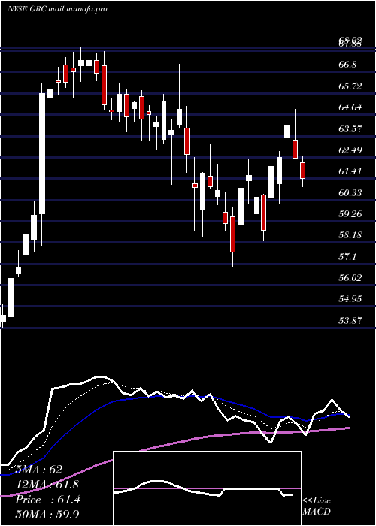Click the 53.87 price level label

(x=350, y=321)
